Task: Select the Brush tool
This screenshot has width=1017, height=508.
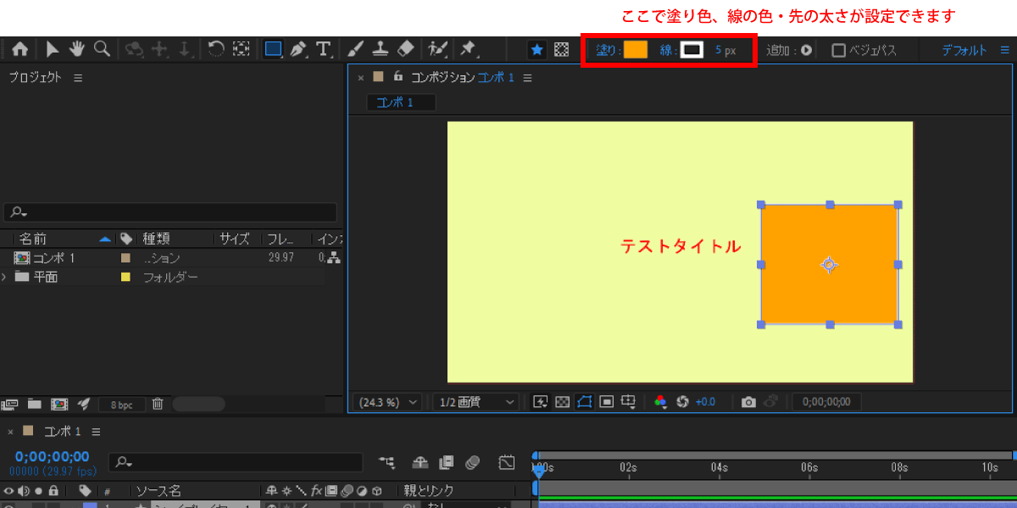Action: [356, 49]
